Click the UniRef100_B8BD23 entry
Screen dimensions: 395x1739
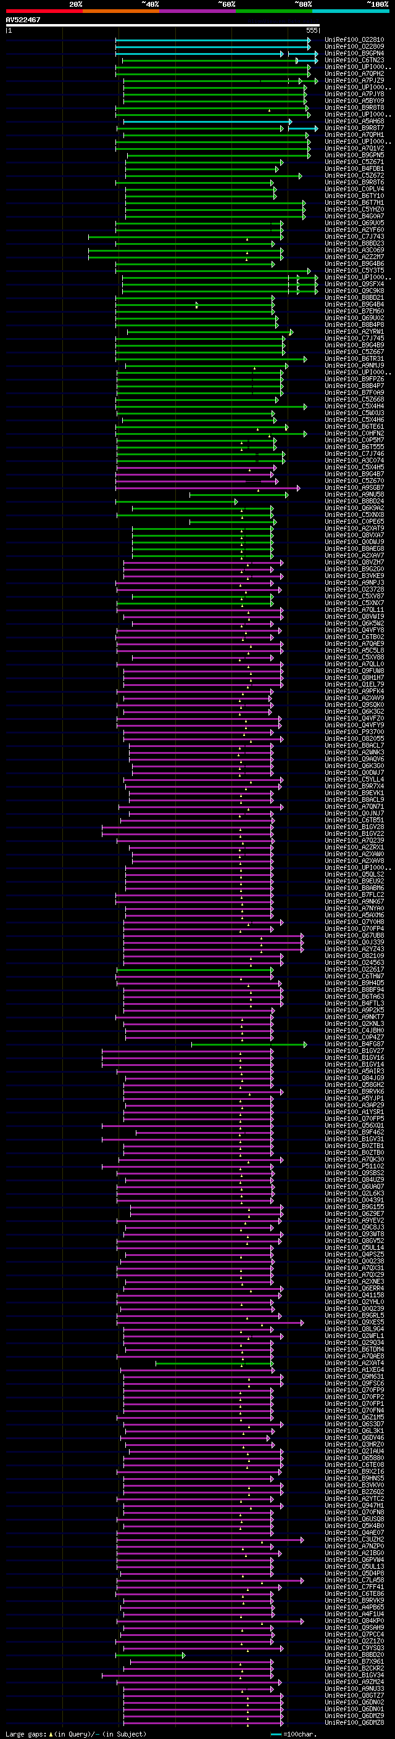click(x=354, y=243)
